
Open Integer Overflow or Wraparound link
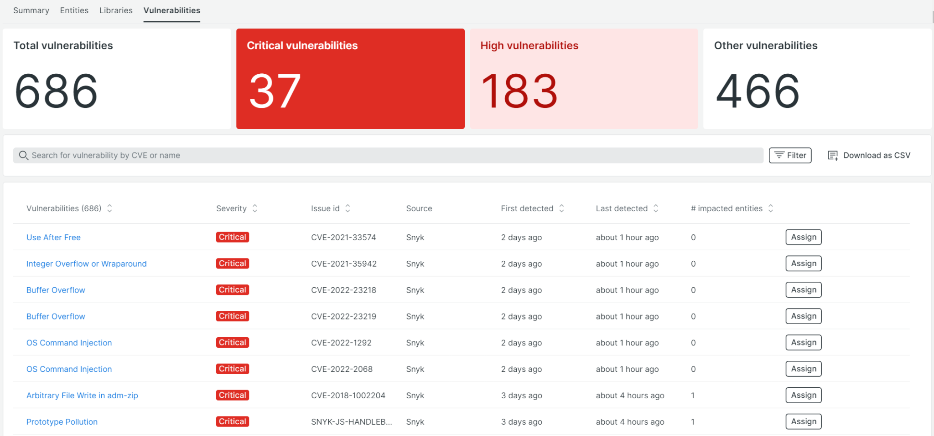click(86, 264)
